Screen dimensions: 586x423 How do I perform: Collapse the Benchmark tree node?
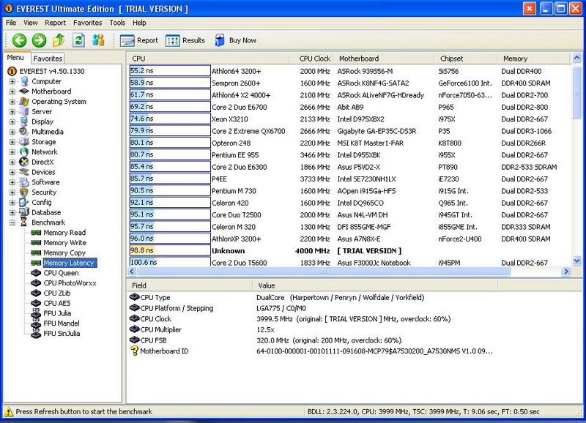pos(12,222)
